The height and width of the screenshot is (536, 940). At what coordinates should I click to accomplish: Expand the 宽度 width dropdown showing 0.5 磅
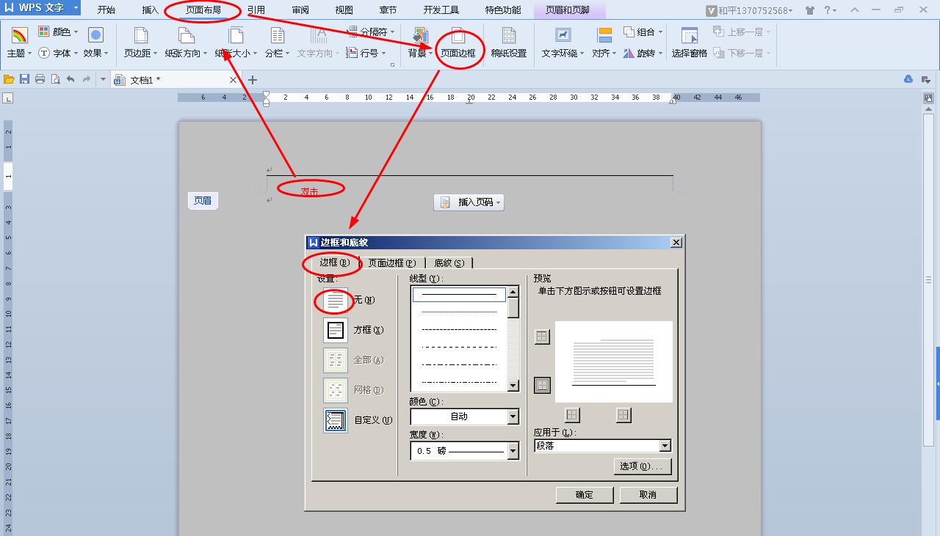tap(513, 451)
